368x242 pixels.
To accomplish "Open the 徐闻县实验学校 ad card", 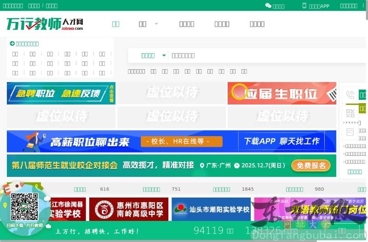I will [x=66, y=209].
